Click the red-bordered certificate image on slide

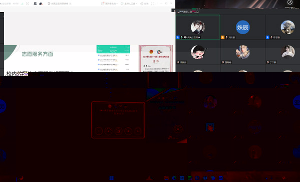click(x=156, y=59)
